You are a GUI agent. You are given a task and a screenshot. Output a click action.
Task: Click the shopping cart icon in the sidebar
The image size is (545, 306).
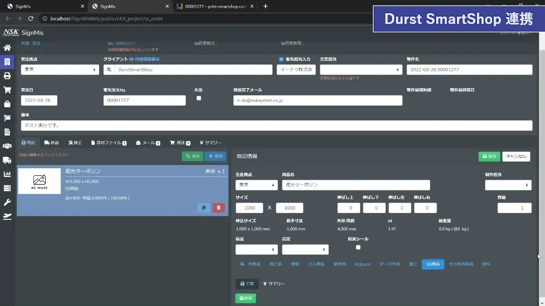[7, 90]
